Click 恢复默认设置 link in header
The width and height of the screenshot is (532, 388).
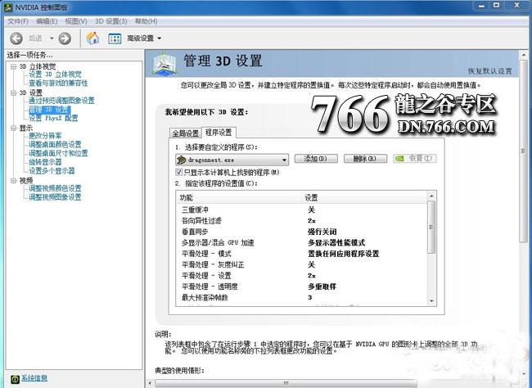(489, 71)
